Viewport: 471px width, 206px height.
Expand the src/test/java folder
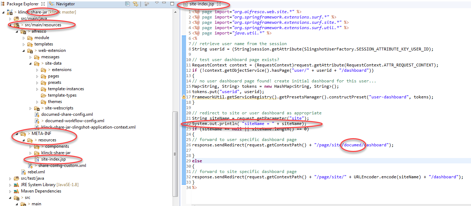[10, 178]
